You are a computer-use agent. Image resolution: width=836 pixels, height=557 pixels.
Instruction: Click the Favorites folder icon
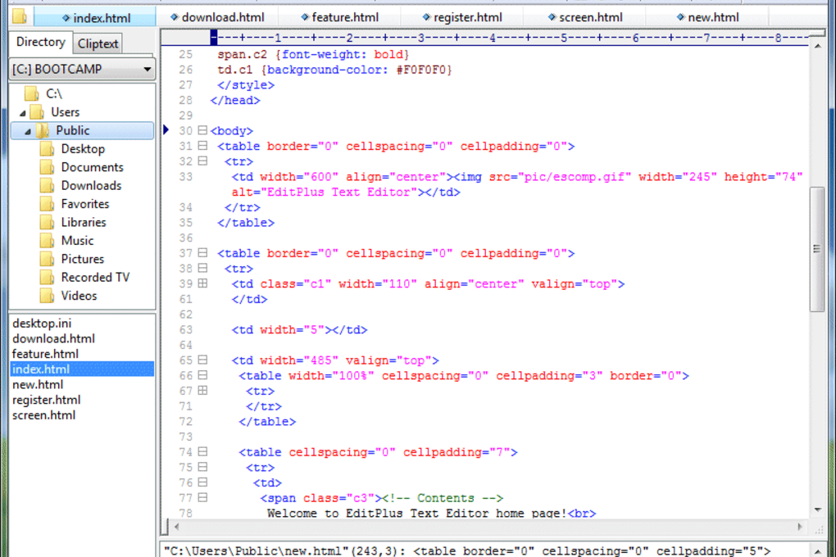(x=47, y=204)
